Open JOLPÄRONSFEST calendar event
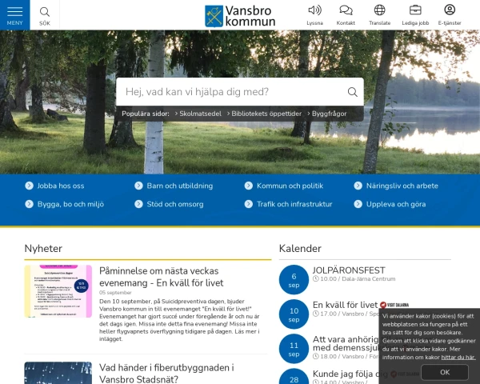The width and height of the screenshot is (480, 384). [x=349, y=270]
